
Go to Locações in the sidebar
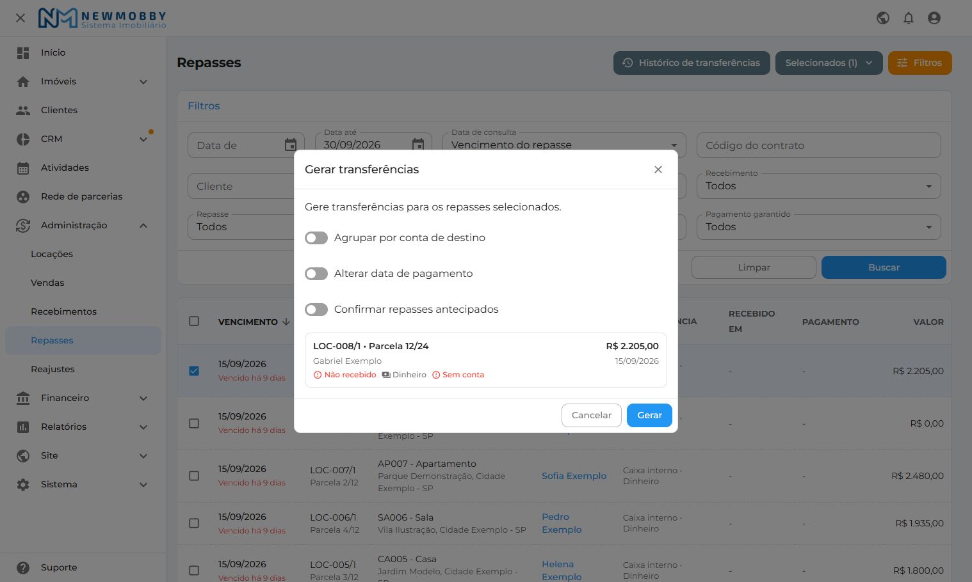pos(52,254)
